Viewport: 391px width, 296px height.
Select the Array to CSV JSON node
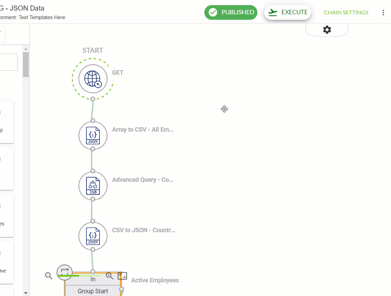click(x=93, y=136)
